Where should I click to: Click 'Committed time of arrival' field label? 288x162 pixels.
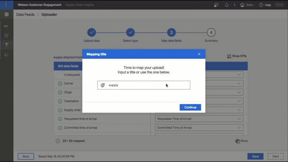click(x=81, y=128)
